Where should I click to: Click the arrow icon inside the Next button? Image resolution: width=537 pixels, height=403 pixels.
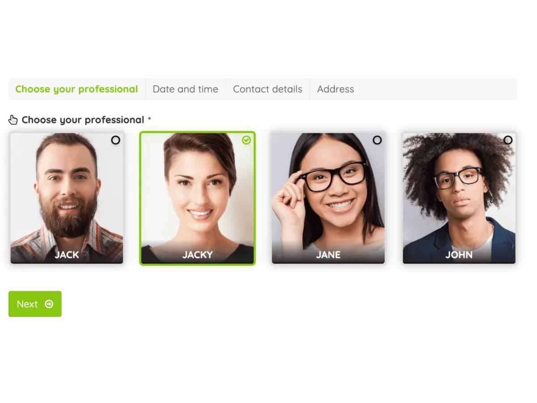[49, 304]
